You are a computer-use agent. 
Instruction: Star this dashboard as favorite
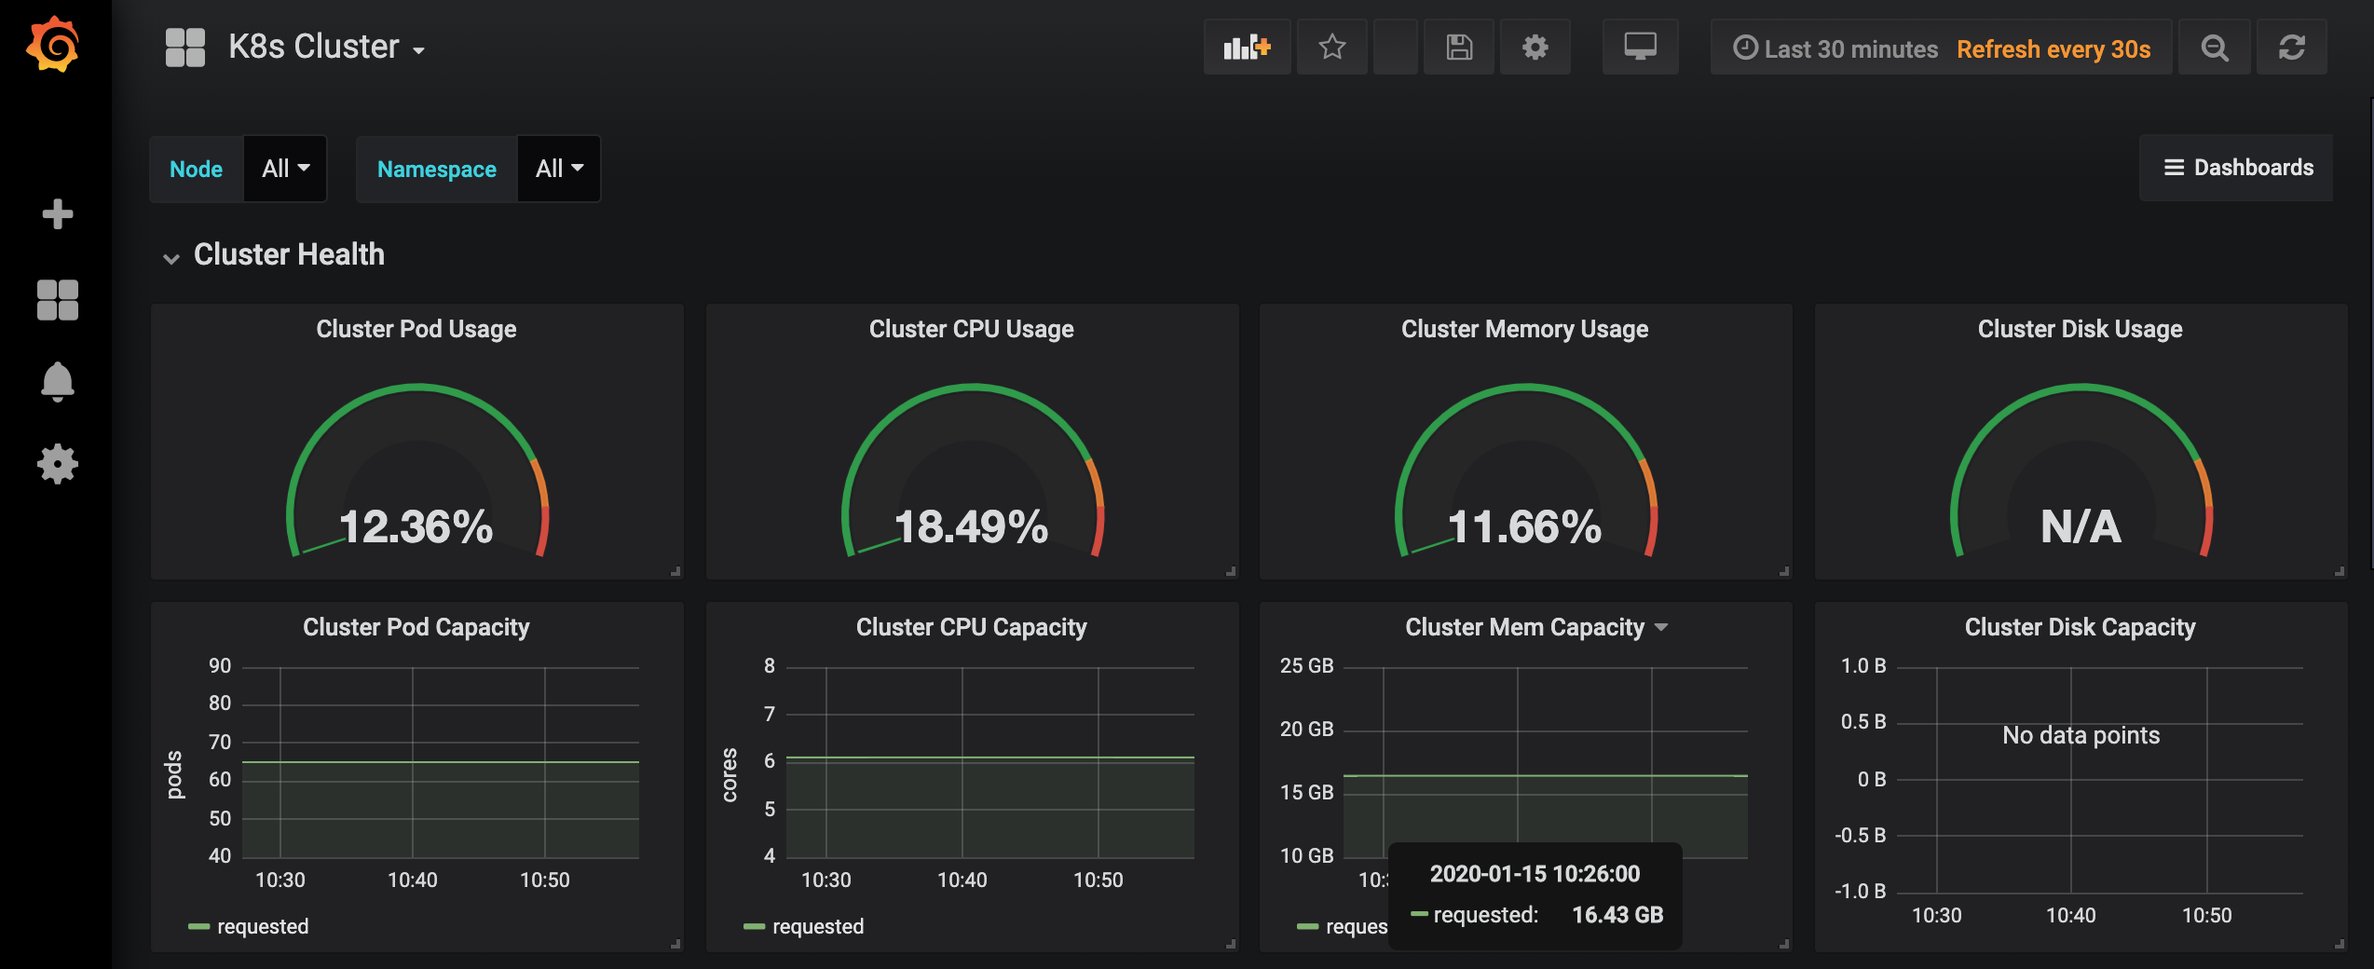[x=1332, y=47]
